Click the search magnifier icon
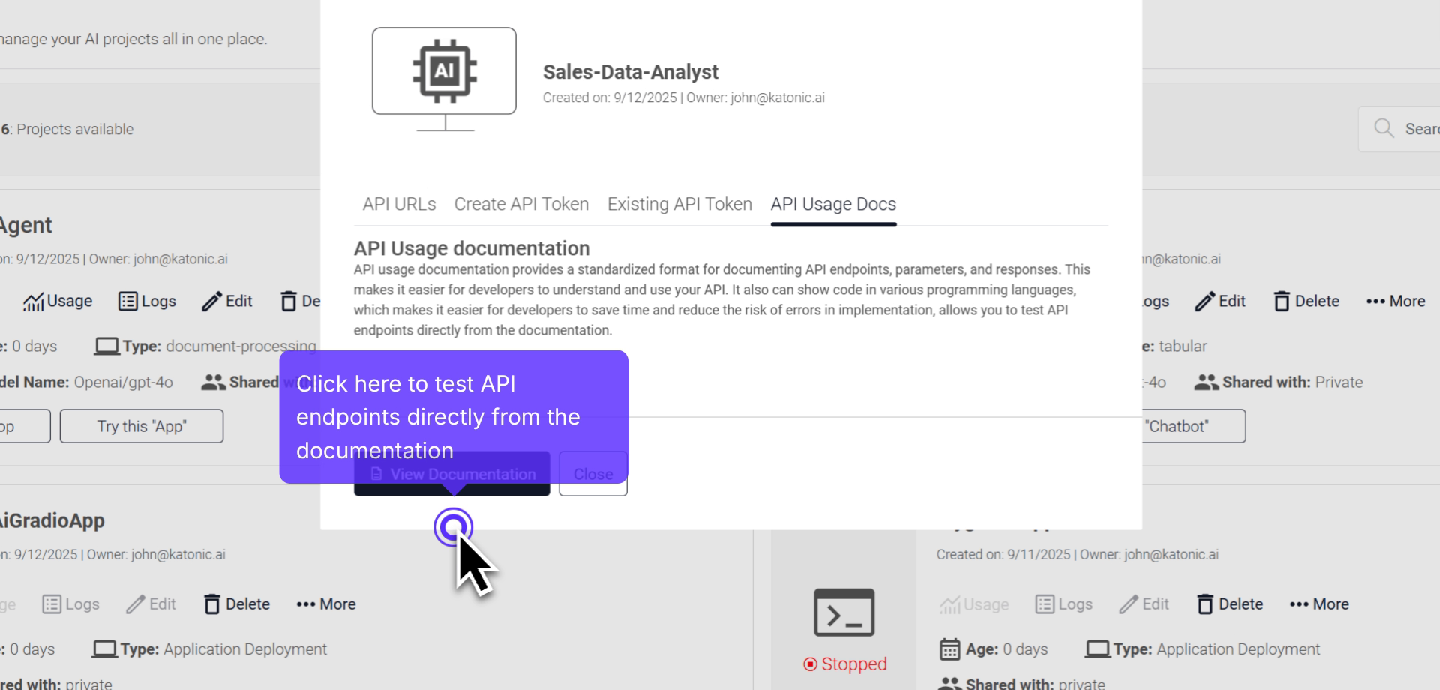1440x690 pixels. tap(1384, 128)
